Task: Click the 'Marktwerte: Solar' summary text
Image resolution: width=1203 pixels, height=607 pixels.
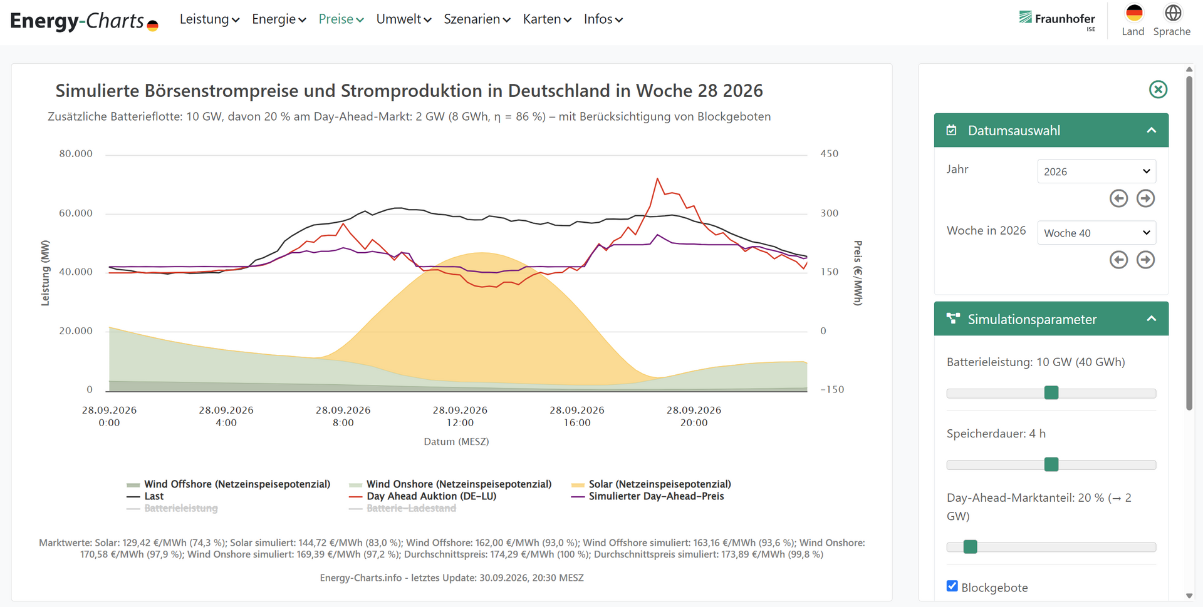Action: click(x=452, y=548)
